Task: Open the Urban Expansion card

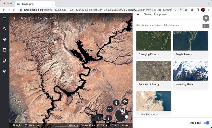Action: tap(154, 104)
